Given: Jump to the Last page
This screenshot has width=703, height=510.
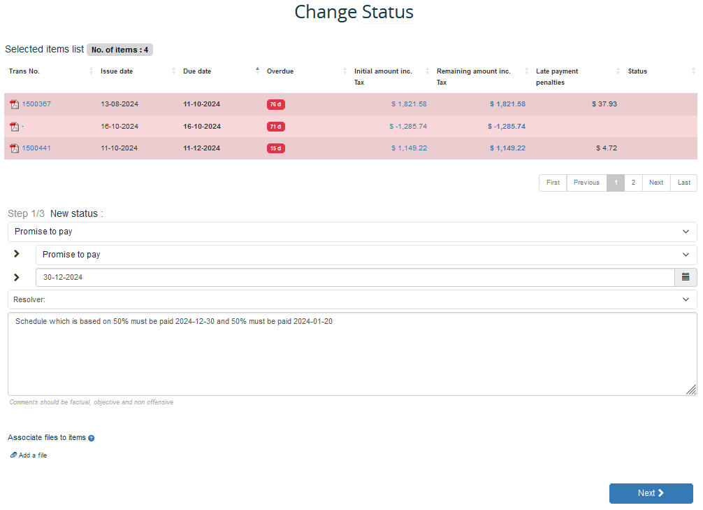Looking at the screenshot, I should (683, 183).
